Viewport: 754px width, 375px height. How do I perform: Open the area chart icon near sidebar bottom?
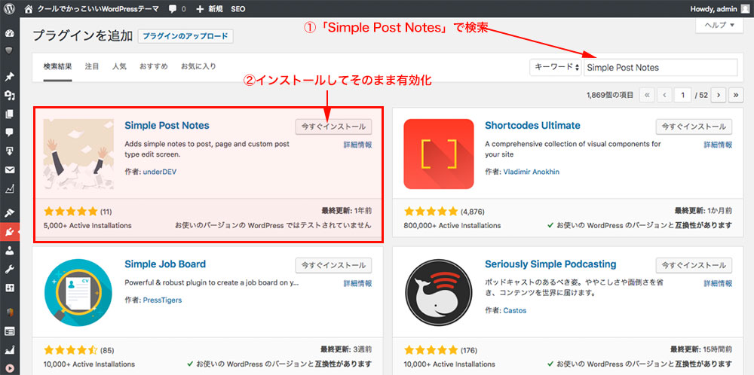(9, 349)
